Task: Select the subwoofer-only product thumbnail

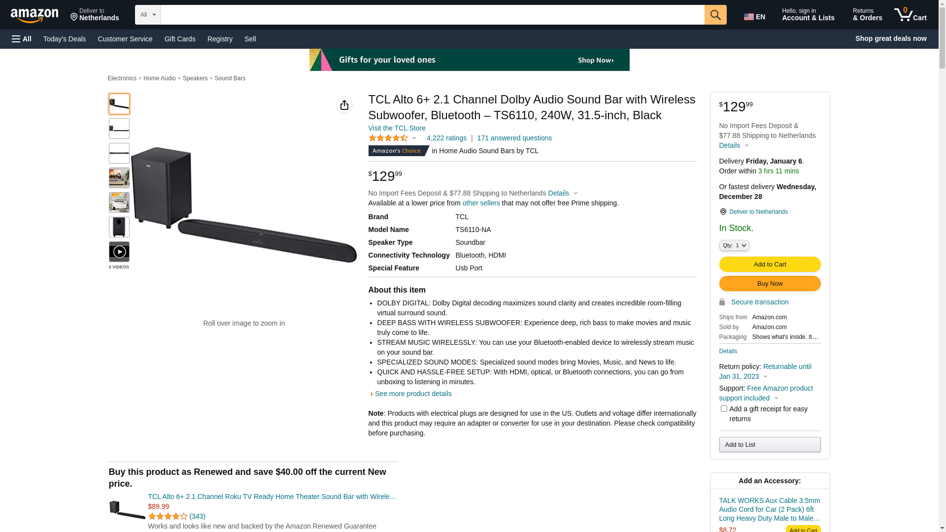Action: (119, 227)
